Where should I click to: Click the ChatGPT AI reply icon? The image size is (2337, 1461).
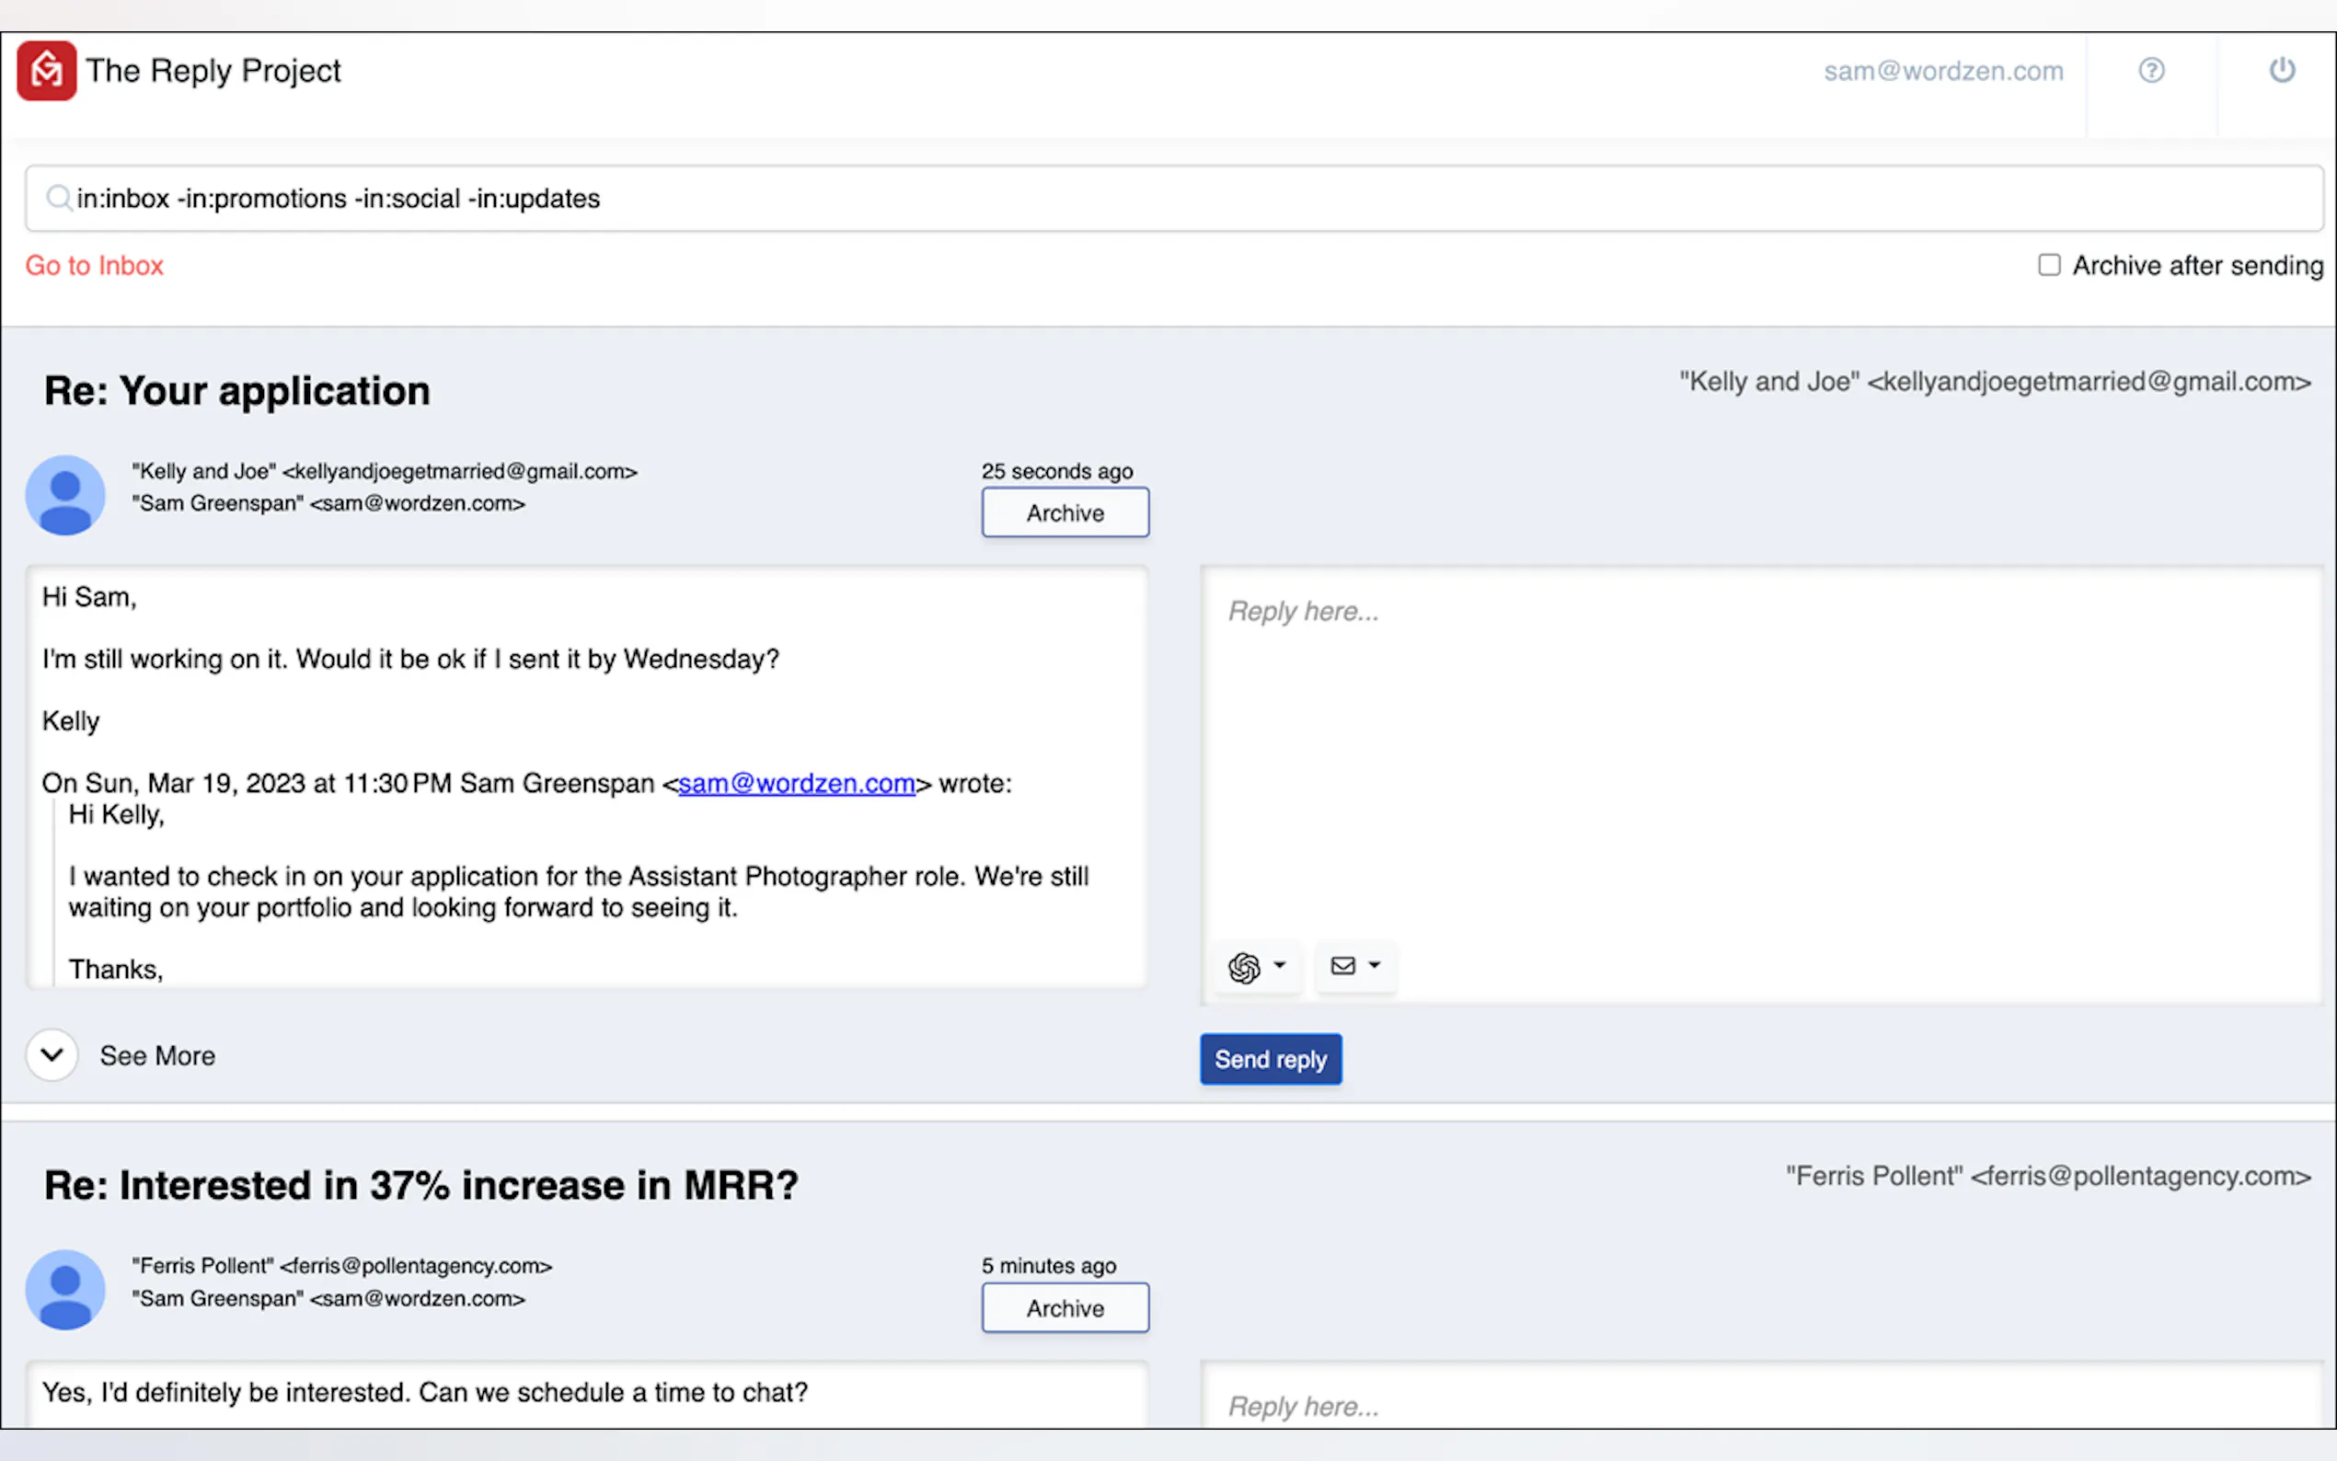pyautogui.click(x=1244, y=966)
